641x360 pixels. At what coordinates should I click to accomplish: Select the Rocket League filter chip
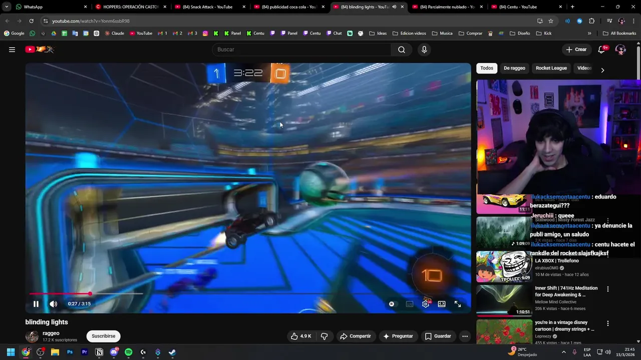click(551, 68)
